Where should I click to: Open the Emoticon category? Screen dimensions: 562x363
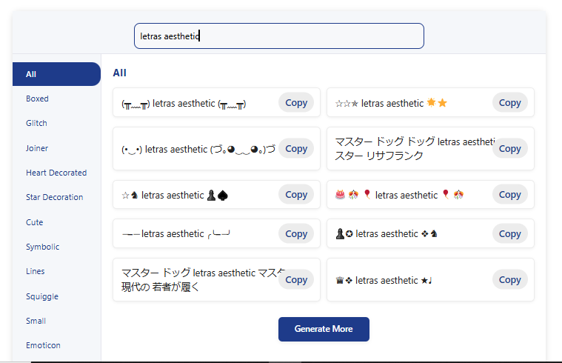[43, 345]
